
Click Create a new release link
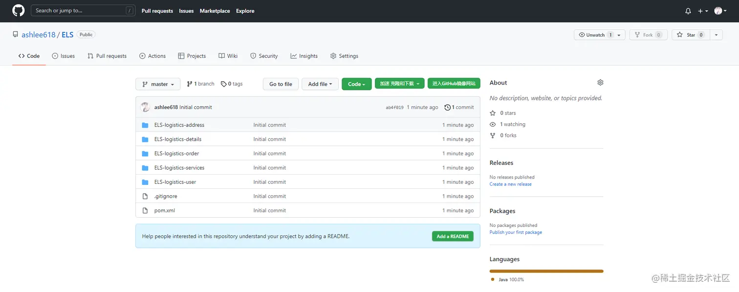pyautogui.click(x=510, y=184)
